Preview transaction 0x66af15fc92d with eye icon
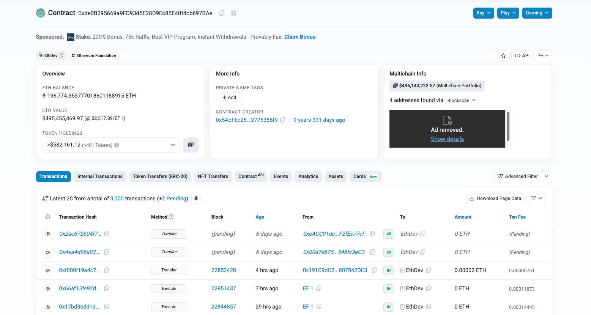 [x=47, y=289]
